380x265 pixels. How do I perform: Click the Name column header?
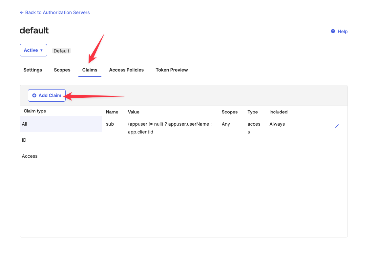[112, 112]
